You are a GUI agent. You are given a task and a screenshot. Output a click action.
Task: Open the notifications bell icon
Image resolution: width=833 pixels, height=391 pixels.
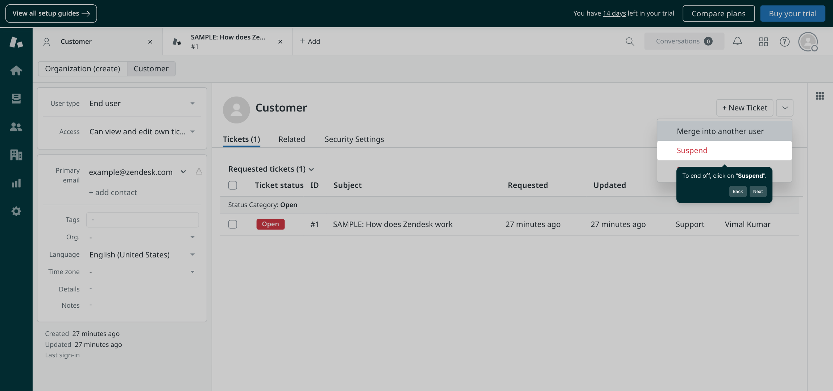click(x=737, y=41)
